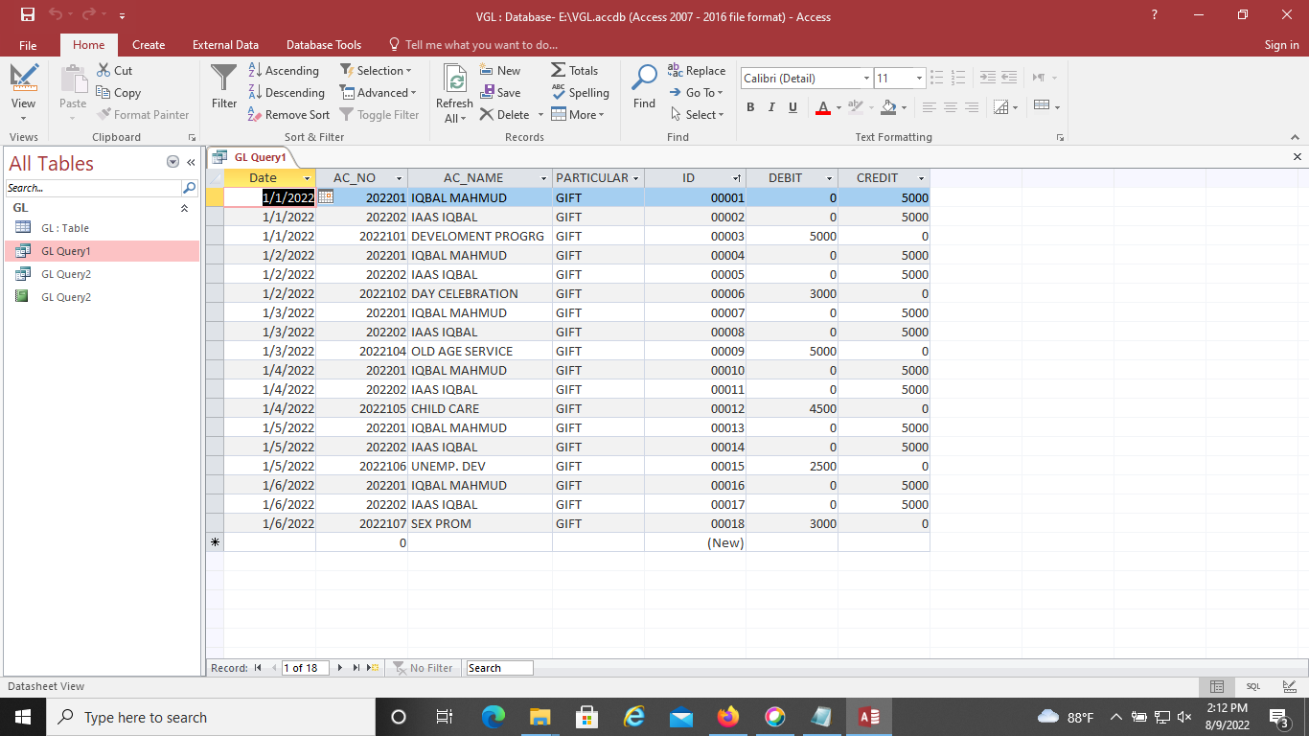Collapse the GL group in navigation pane
Image resolution: width=1309 pixels, height=736 pixels.
(x=184, y=208)
